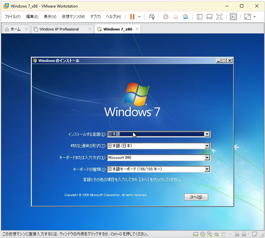Screen dimensions: 265x238
Task: Pause the virtual machine with orange pause icon
Action: 132,17
